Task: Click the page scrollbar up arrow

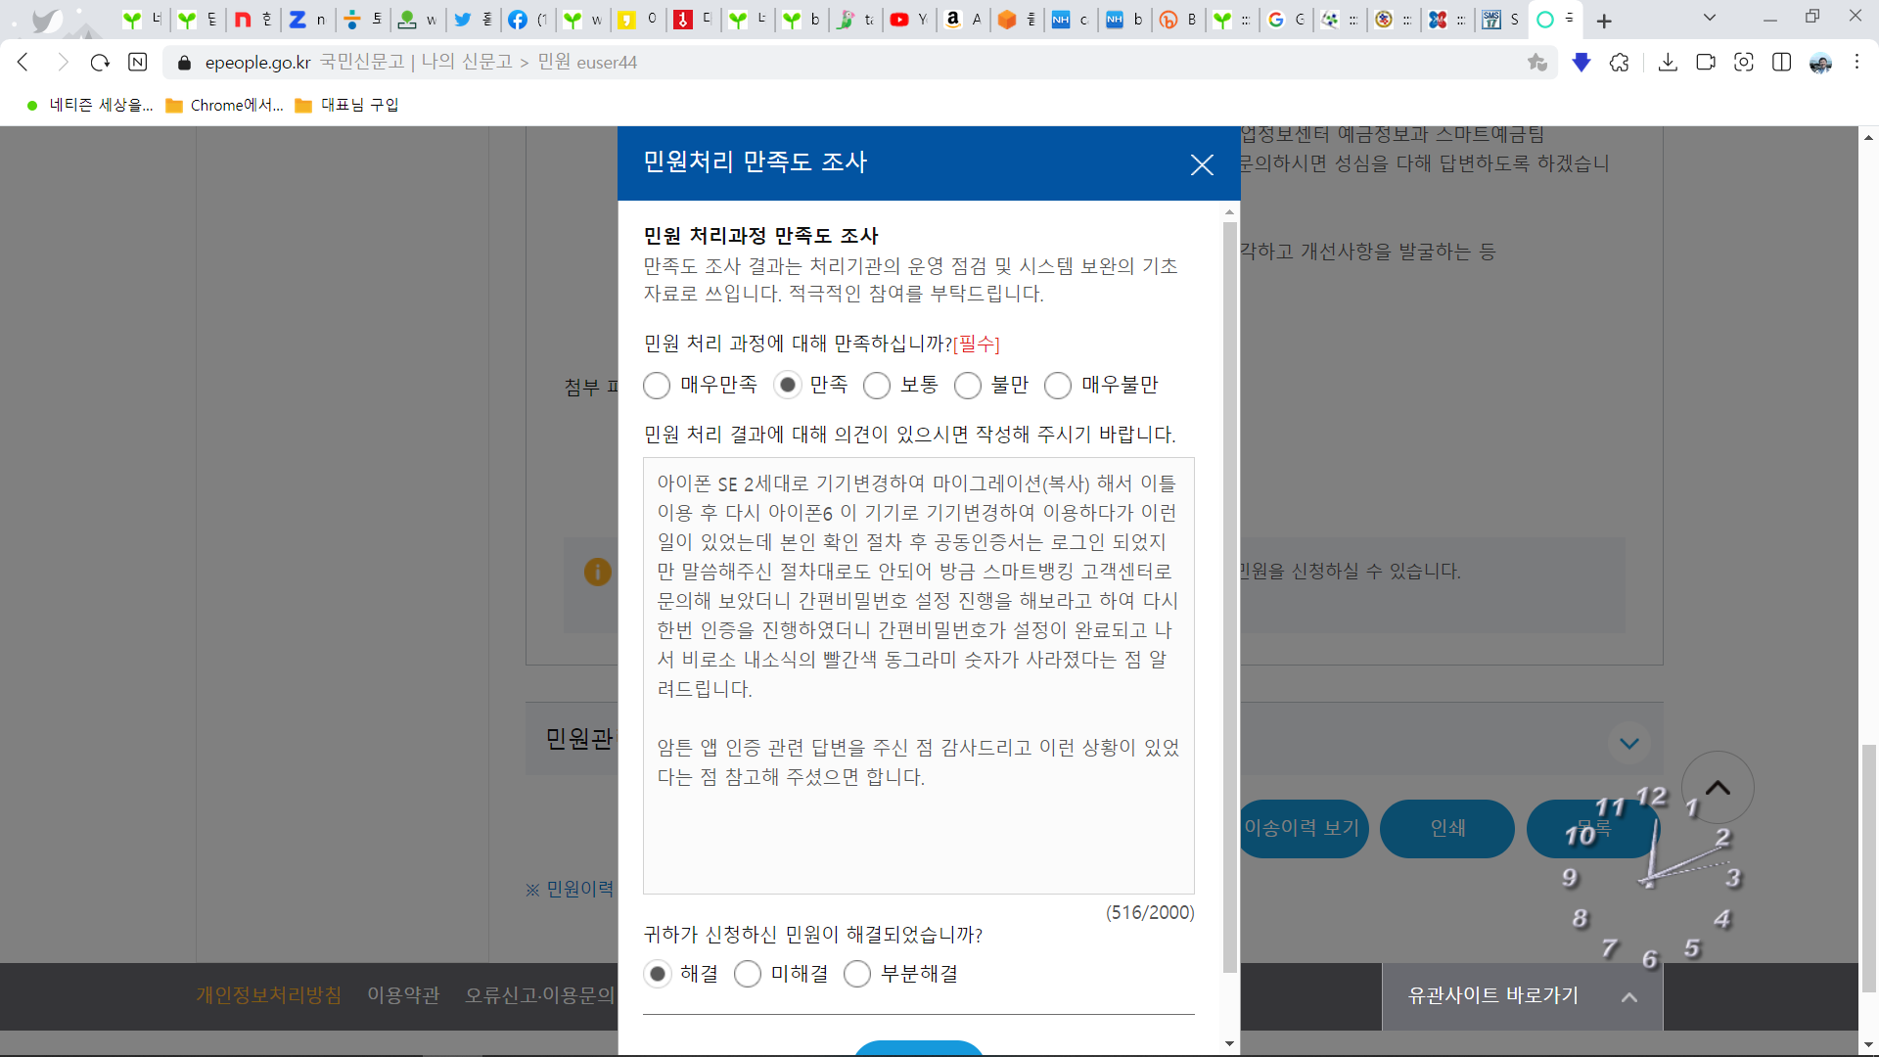Action: (x=1869, y=137)
